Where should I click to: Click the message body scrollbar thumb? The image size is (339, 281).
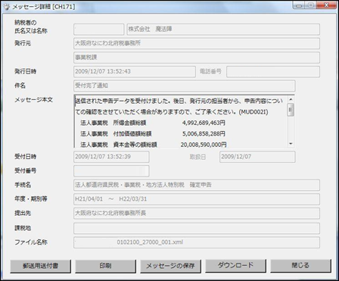pos(291,110)
